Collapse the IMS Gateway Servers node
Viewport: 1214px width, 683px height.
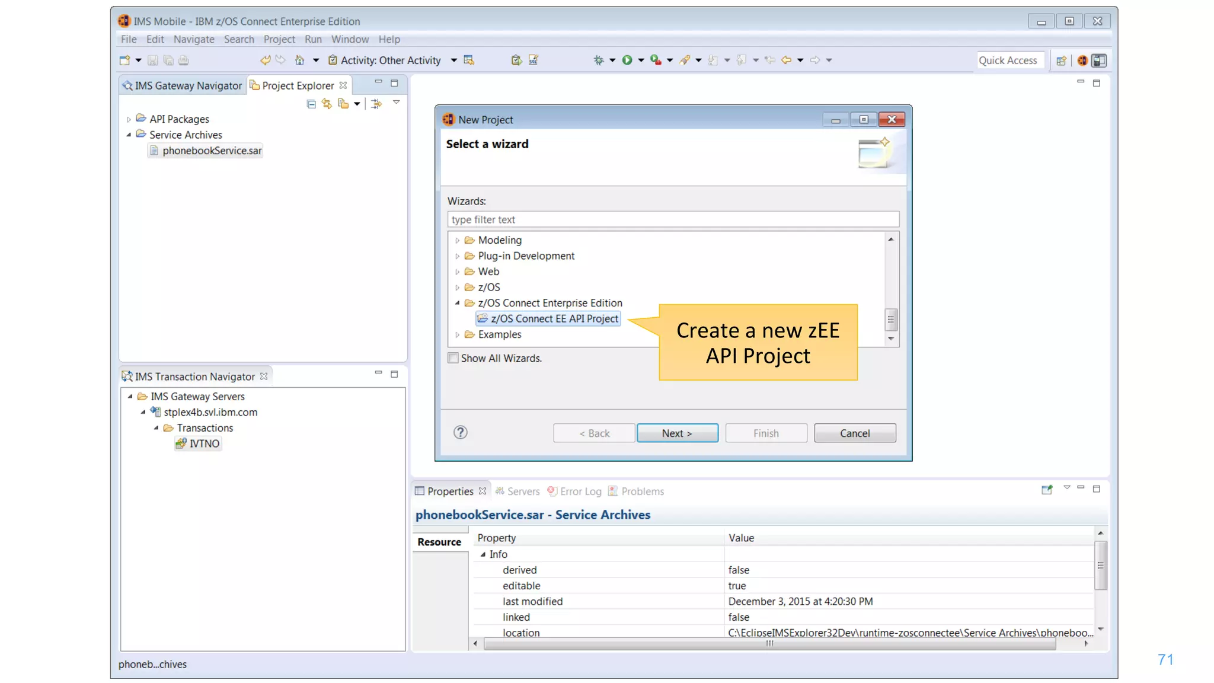click(130, 396)
